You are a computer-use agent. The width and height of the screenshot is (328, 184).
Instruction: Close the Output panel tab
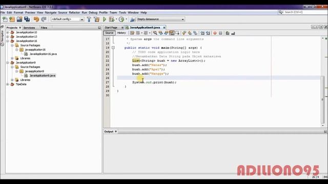[x=116, y=131]
